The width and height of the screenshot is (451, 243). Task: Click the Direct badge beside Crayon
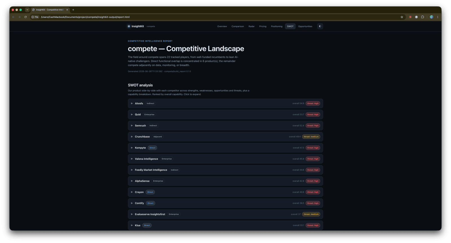click(150, 192)
